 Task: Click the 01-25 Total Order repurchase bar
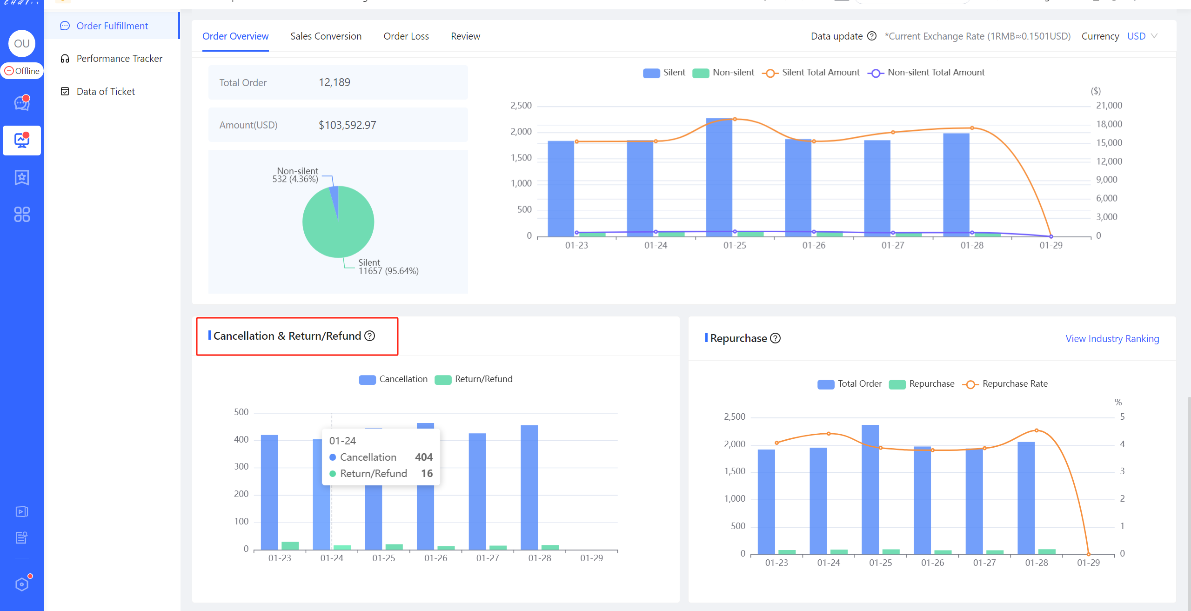tap(870, 490)
